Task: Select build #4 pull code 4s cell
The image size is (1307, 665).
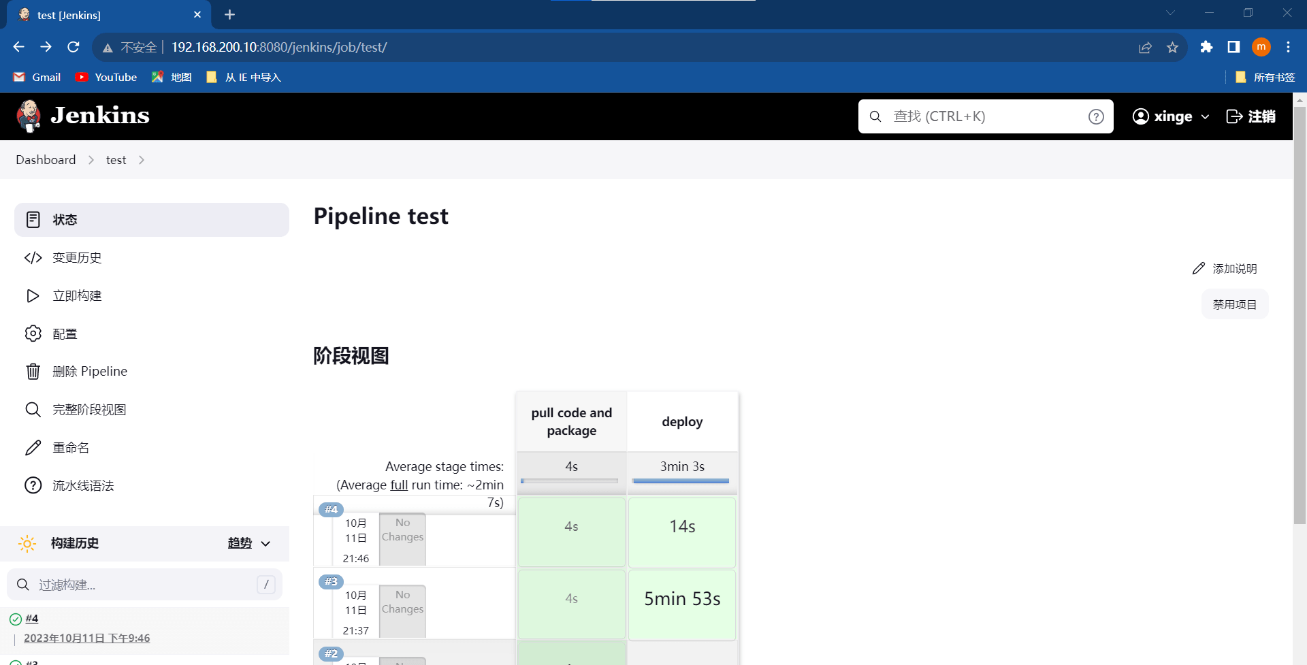Action: (572, 532)
